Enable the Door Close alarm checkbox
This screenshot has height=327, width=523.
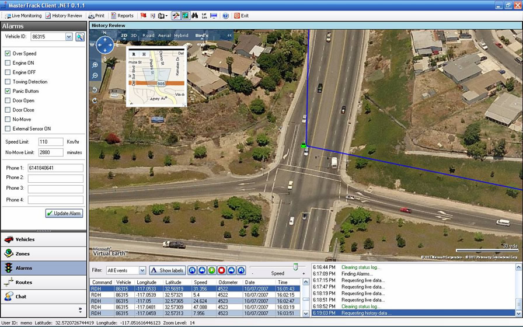[x=8, y=110]
